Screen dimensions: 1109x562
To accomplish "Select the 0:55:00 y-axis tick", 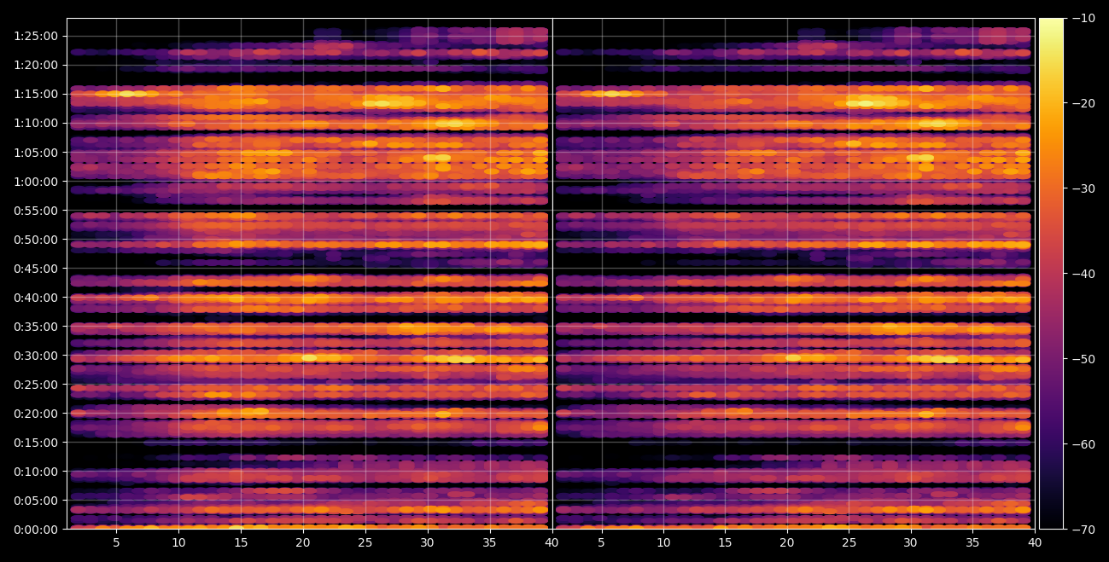I will 35,210.
